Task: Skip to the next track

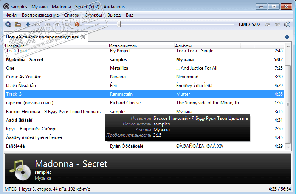Action: click(48, 24)
